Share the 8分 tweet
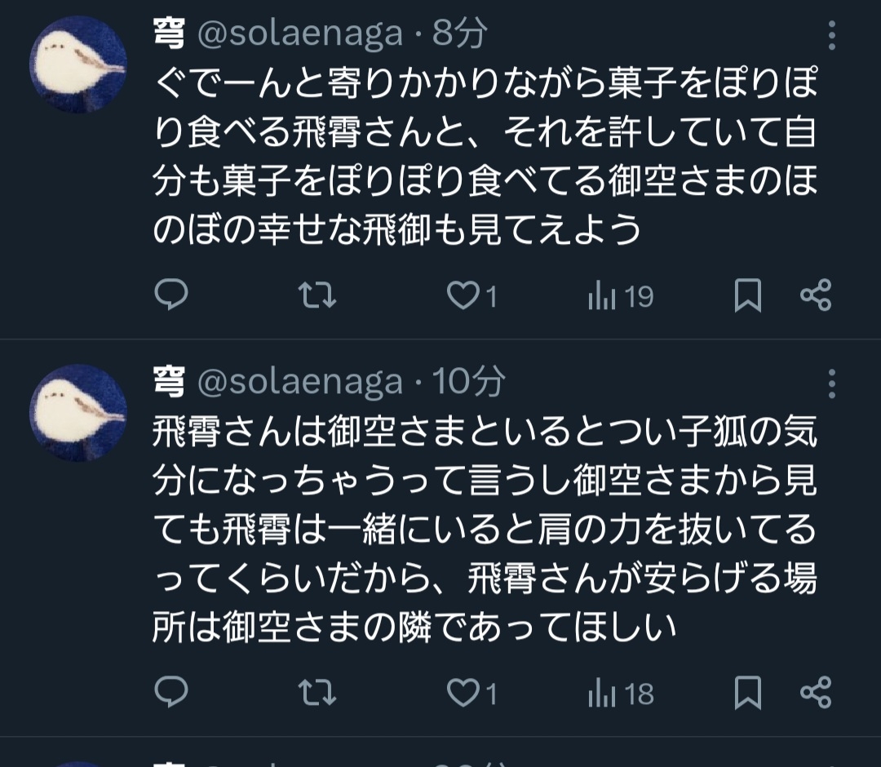Viewport: 881px width, 767px height. 815,296
